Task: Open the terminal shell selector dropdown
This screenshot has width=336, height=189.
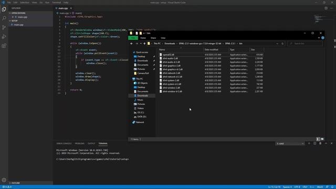Action: [290, 143]
